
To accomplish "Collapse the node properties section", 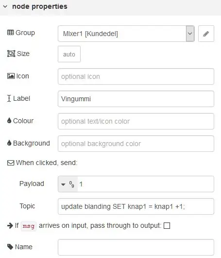I will point(5,7).
